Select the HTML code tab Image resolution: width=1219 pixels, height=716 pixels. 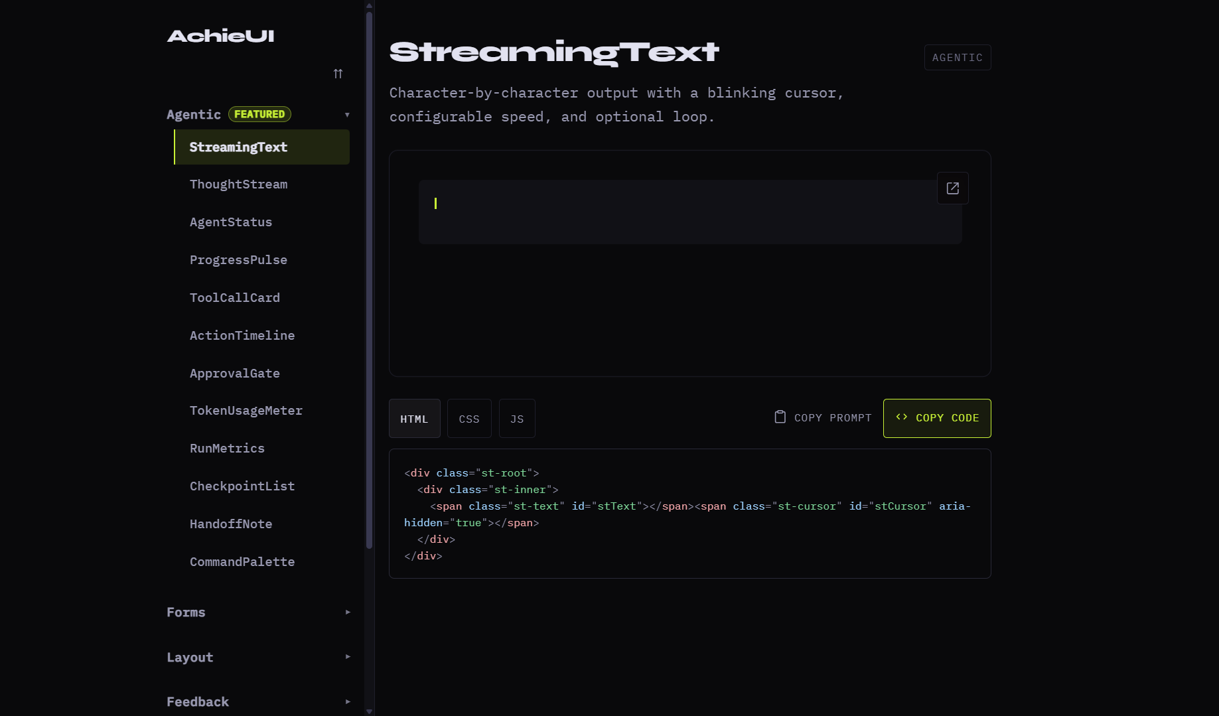pyautogui.click(x=414, y=419)
